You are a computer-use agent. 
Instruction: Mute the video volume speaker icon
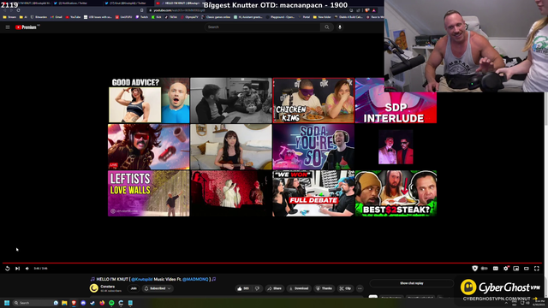tap(27, 268)
